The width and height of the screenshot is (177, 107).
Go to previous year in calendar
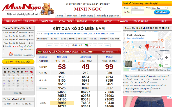(x=4, y=68)
